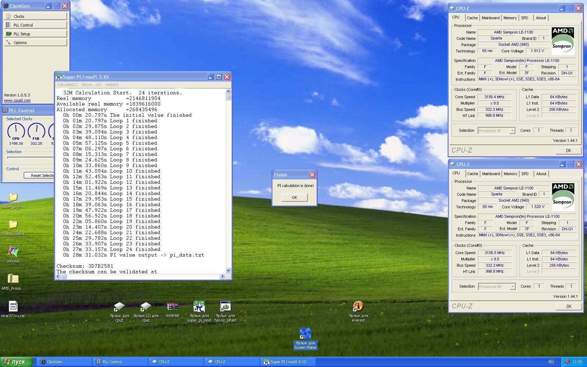587x367 pixels.
Task: Switch to Memory tab in upper CPU-Z
Action: (510, 18)
